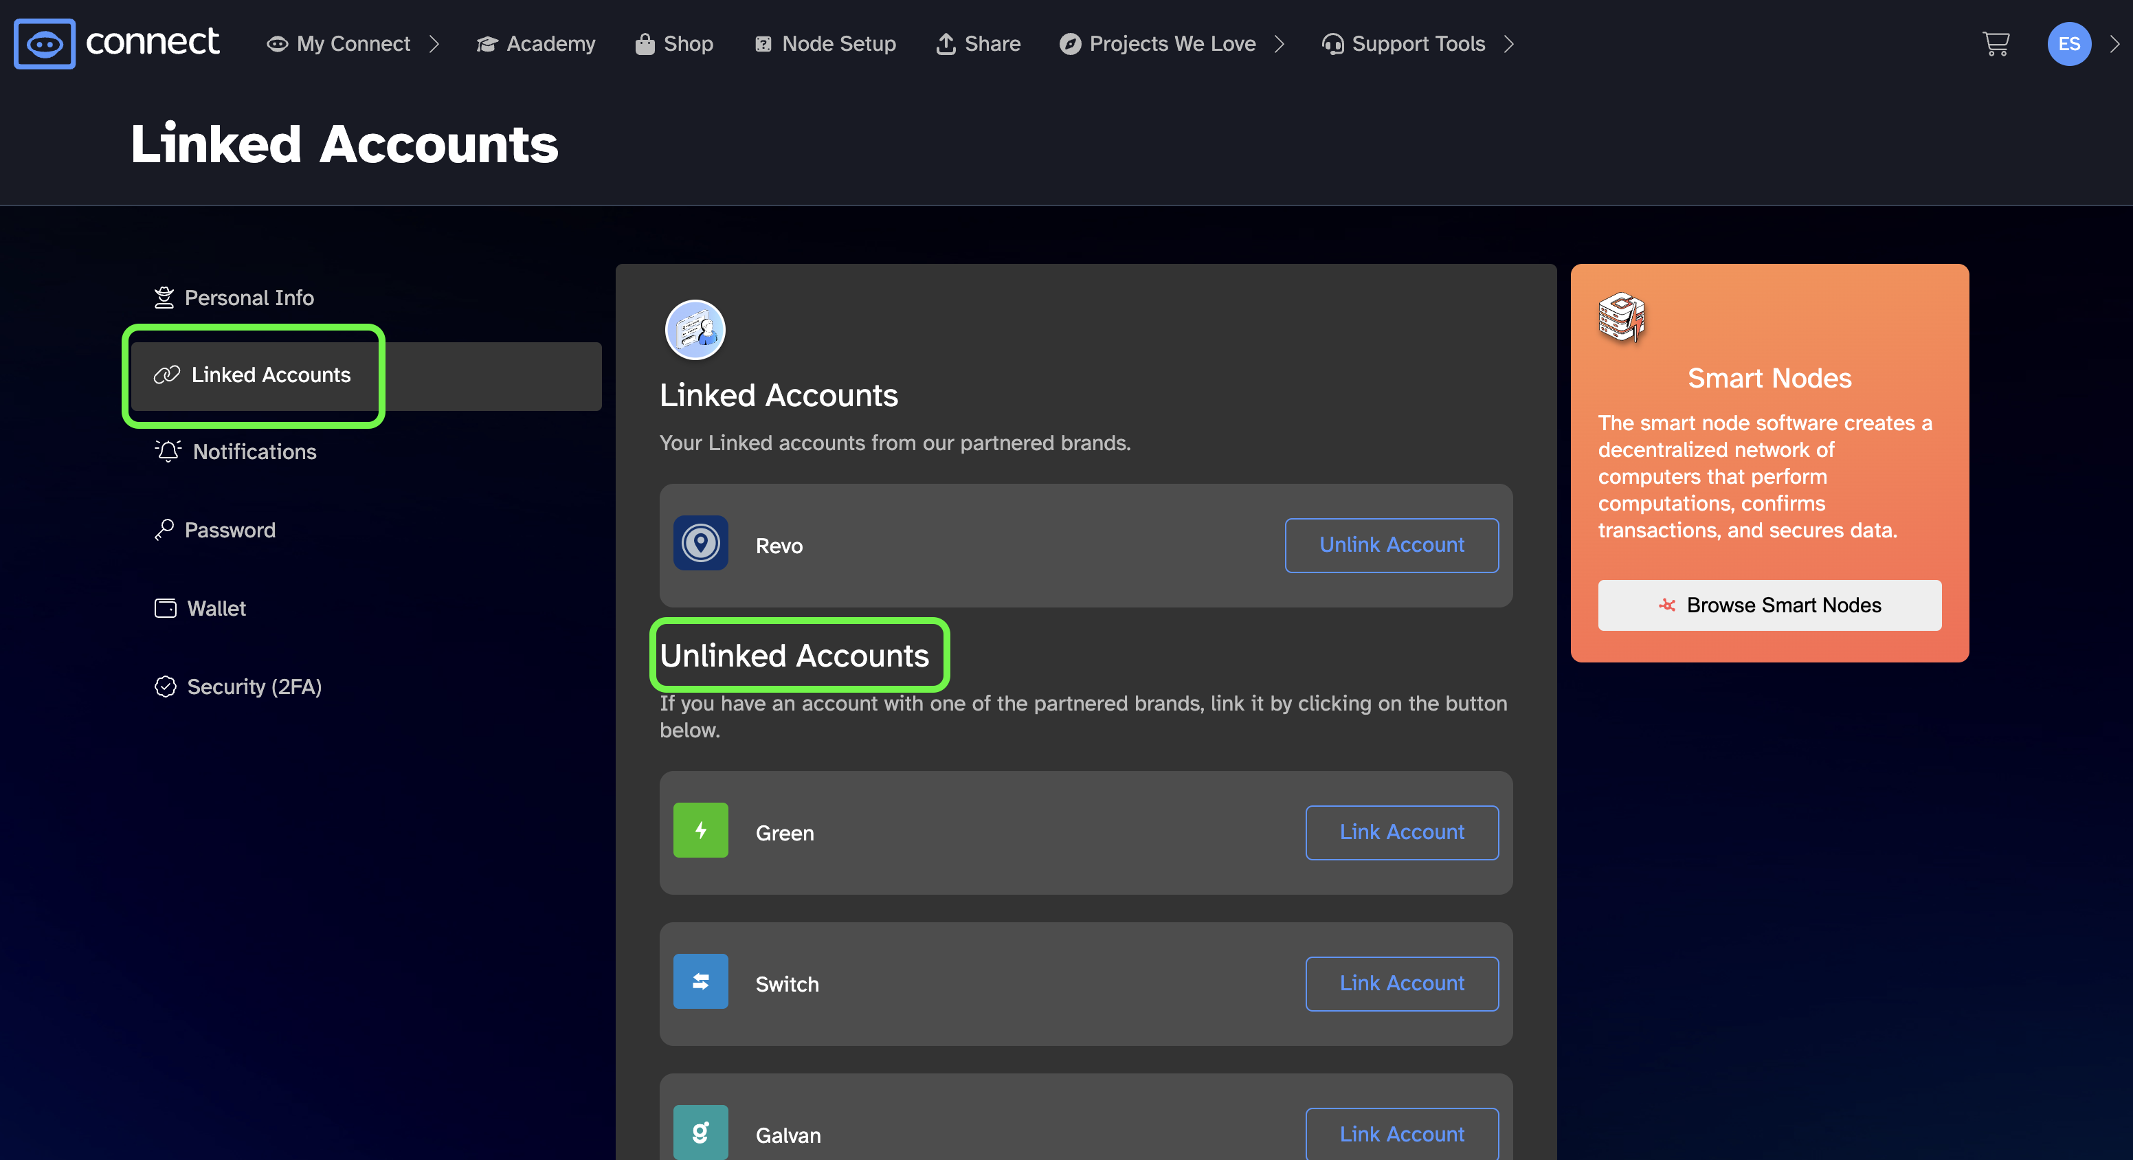Click the Projects We Love compass icon
2133x1160 pixels.
point(1070,44)
